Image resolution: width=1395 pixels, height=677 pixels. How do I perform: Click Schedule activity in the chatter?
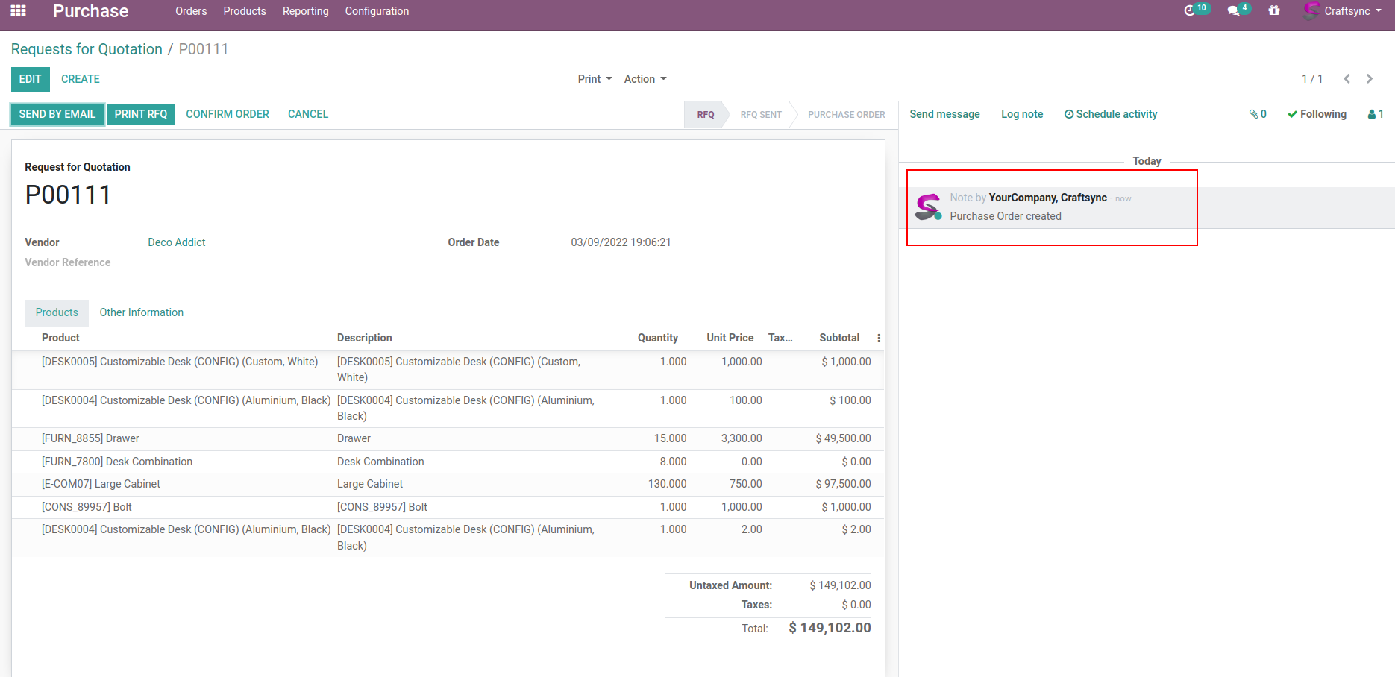pyautogui.click(x=1111, y=114)
